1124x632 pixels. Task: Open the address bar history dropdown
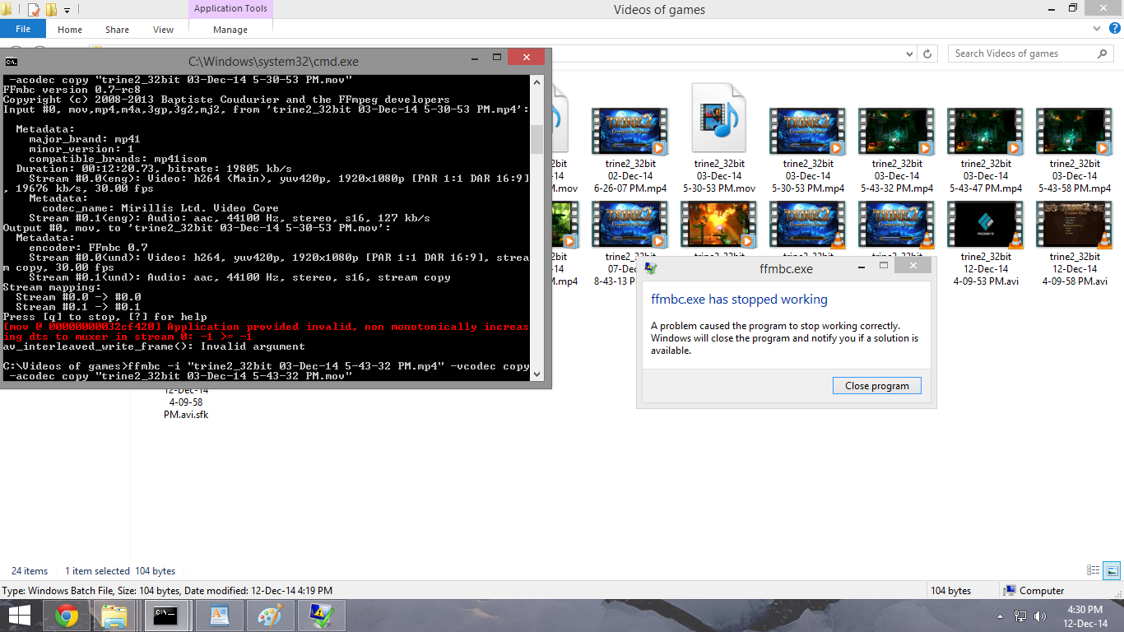(909, 53)
